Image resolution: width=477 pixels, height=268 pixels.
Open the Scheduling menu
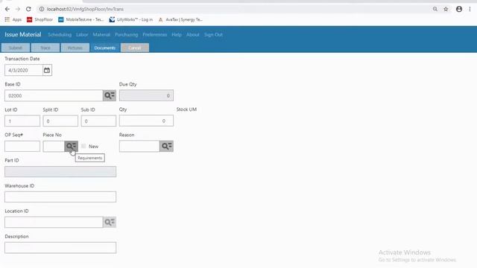(x=60, y=35)
